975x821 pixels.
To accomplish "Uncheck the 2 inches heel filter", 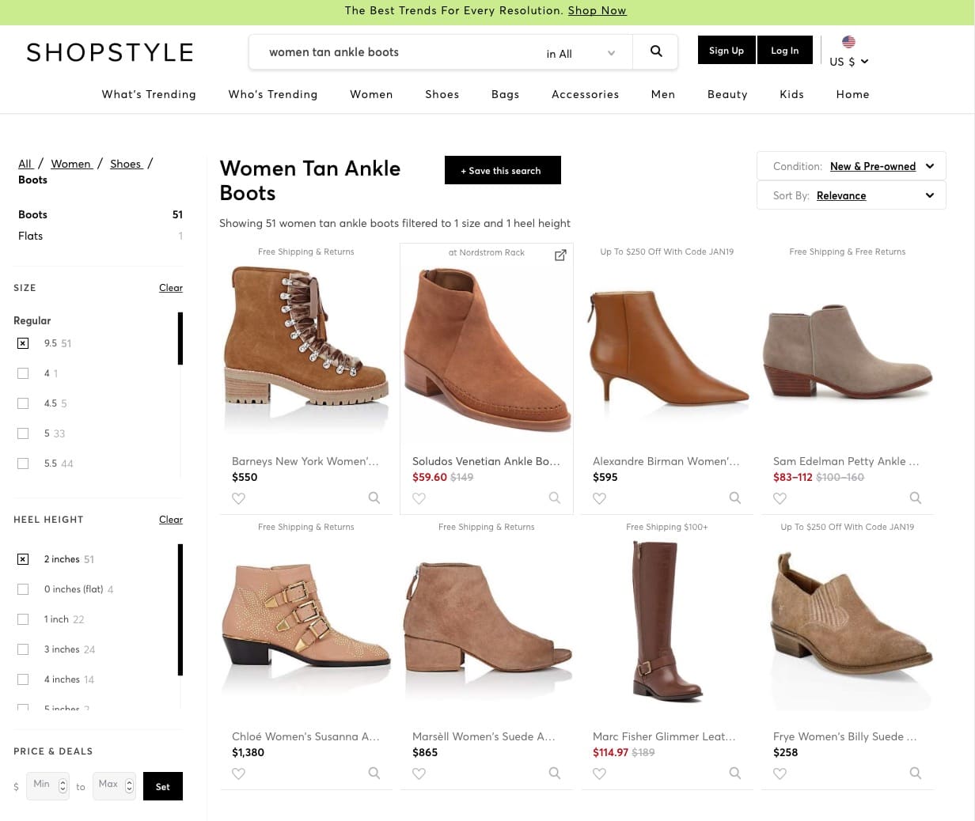I will (x=23, y=559).
